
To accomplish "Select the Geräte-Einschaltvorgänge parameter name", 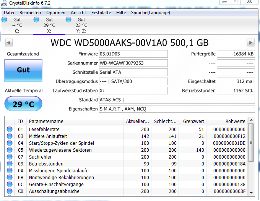I will point(56,184).
